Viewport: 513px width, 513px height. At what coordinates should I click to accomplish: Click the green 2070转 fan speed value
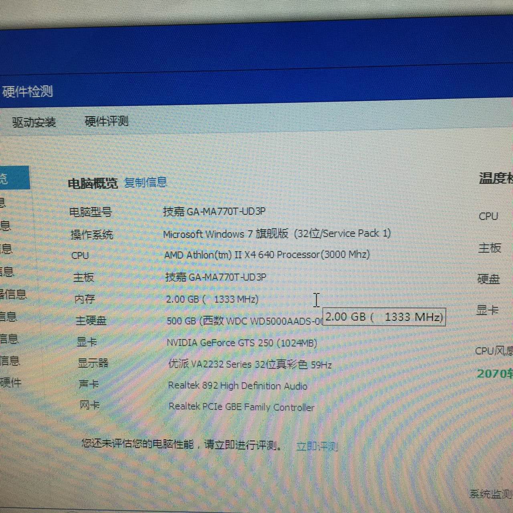coord(495,374)
